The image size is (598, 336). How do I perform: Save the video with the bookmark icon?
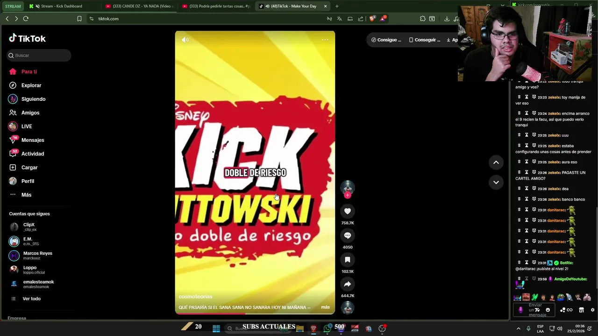pyautogui.click(x=348, y=259)
